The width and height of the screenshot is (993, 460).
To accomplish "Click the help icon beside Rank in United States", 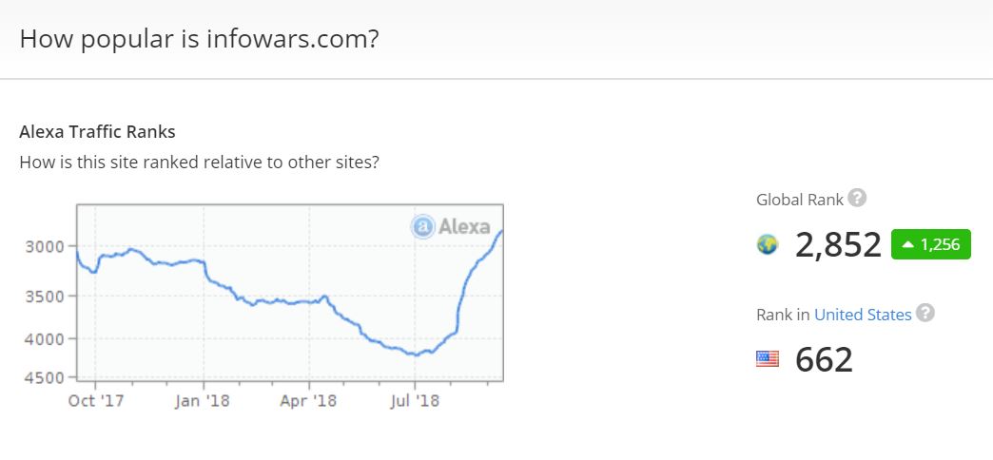I will 925,313.
